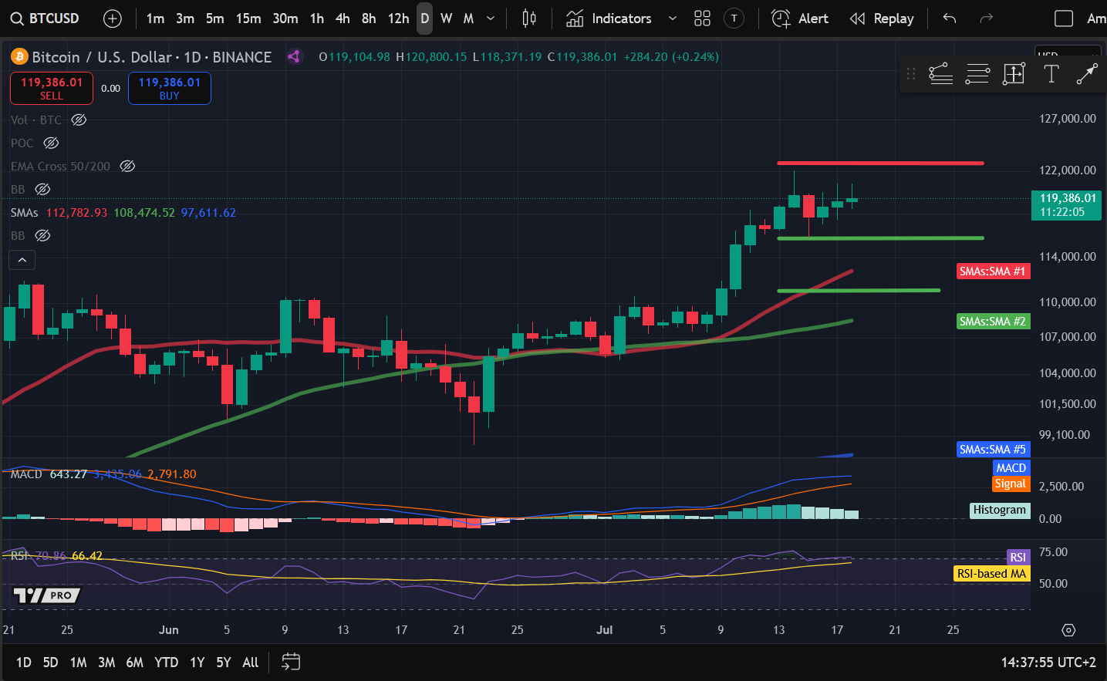Select the weekly W timeframe

click(x=446, y=19)
